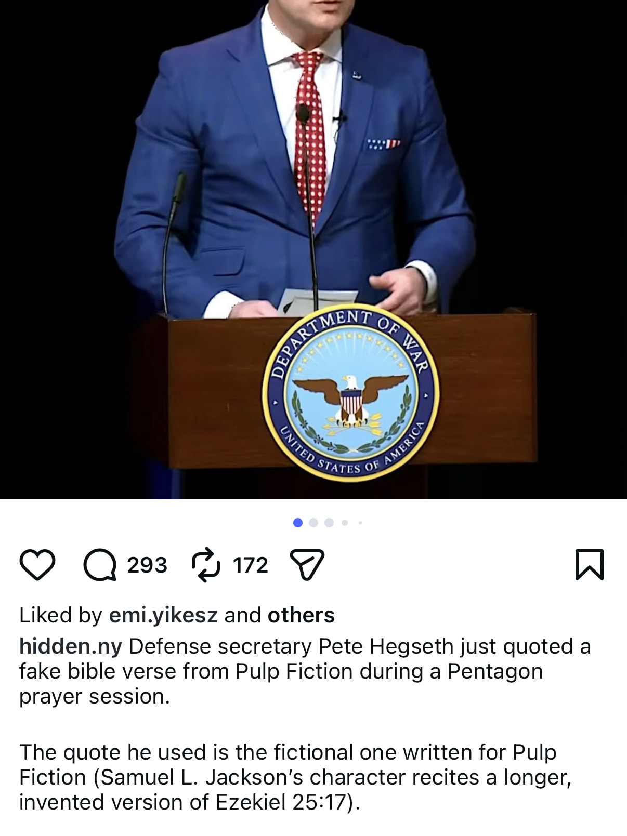Open comments via speech bubble icon

coord(100,565)
